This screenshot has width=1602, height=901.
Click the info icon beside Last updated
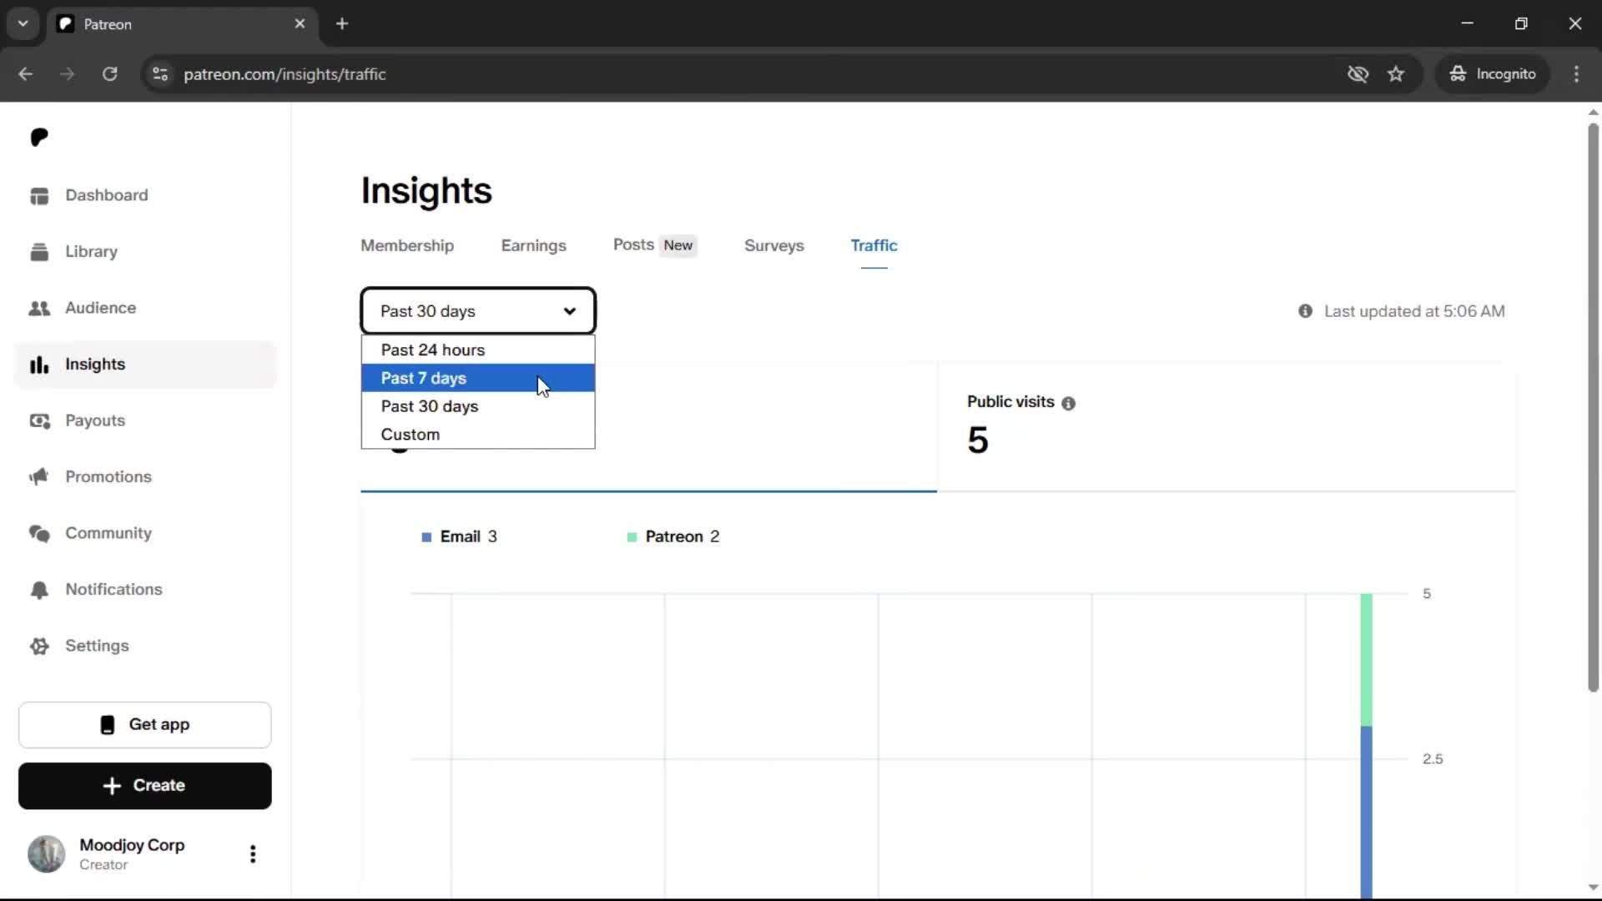(1305, 311)
